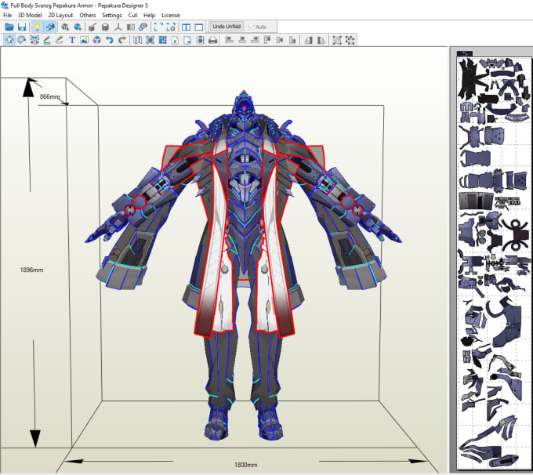Screen dimensions: 533x475
Task: Open the Cut menu
Action: click(x=132, y=16)
